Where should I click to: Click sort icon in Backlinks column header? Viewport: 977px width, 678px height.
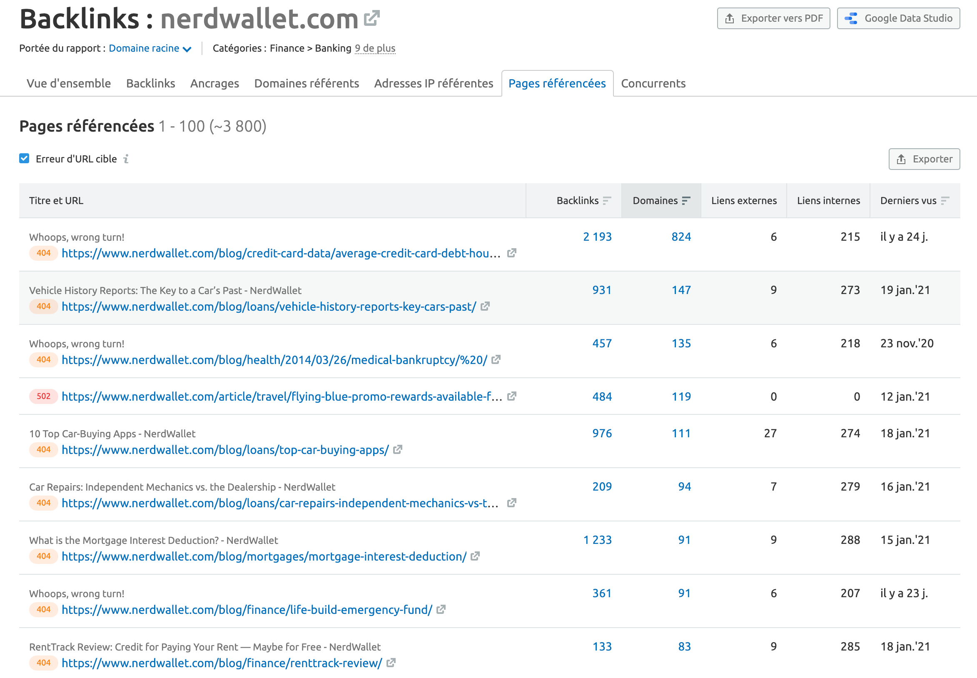(607, 200)
